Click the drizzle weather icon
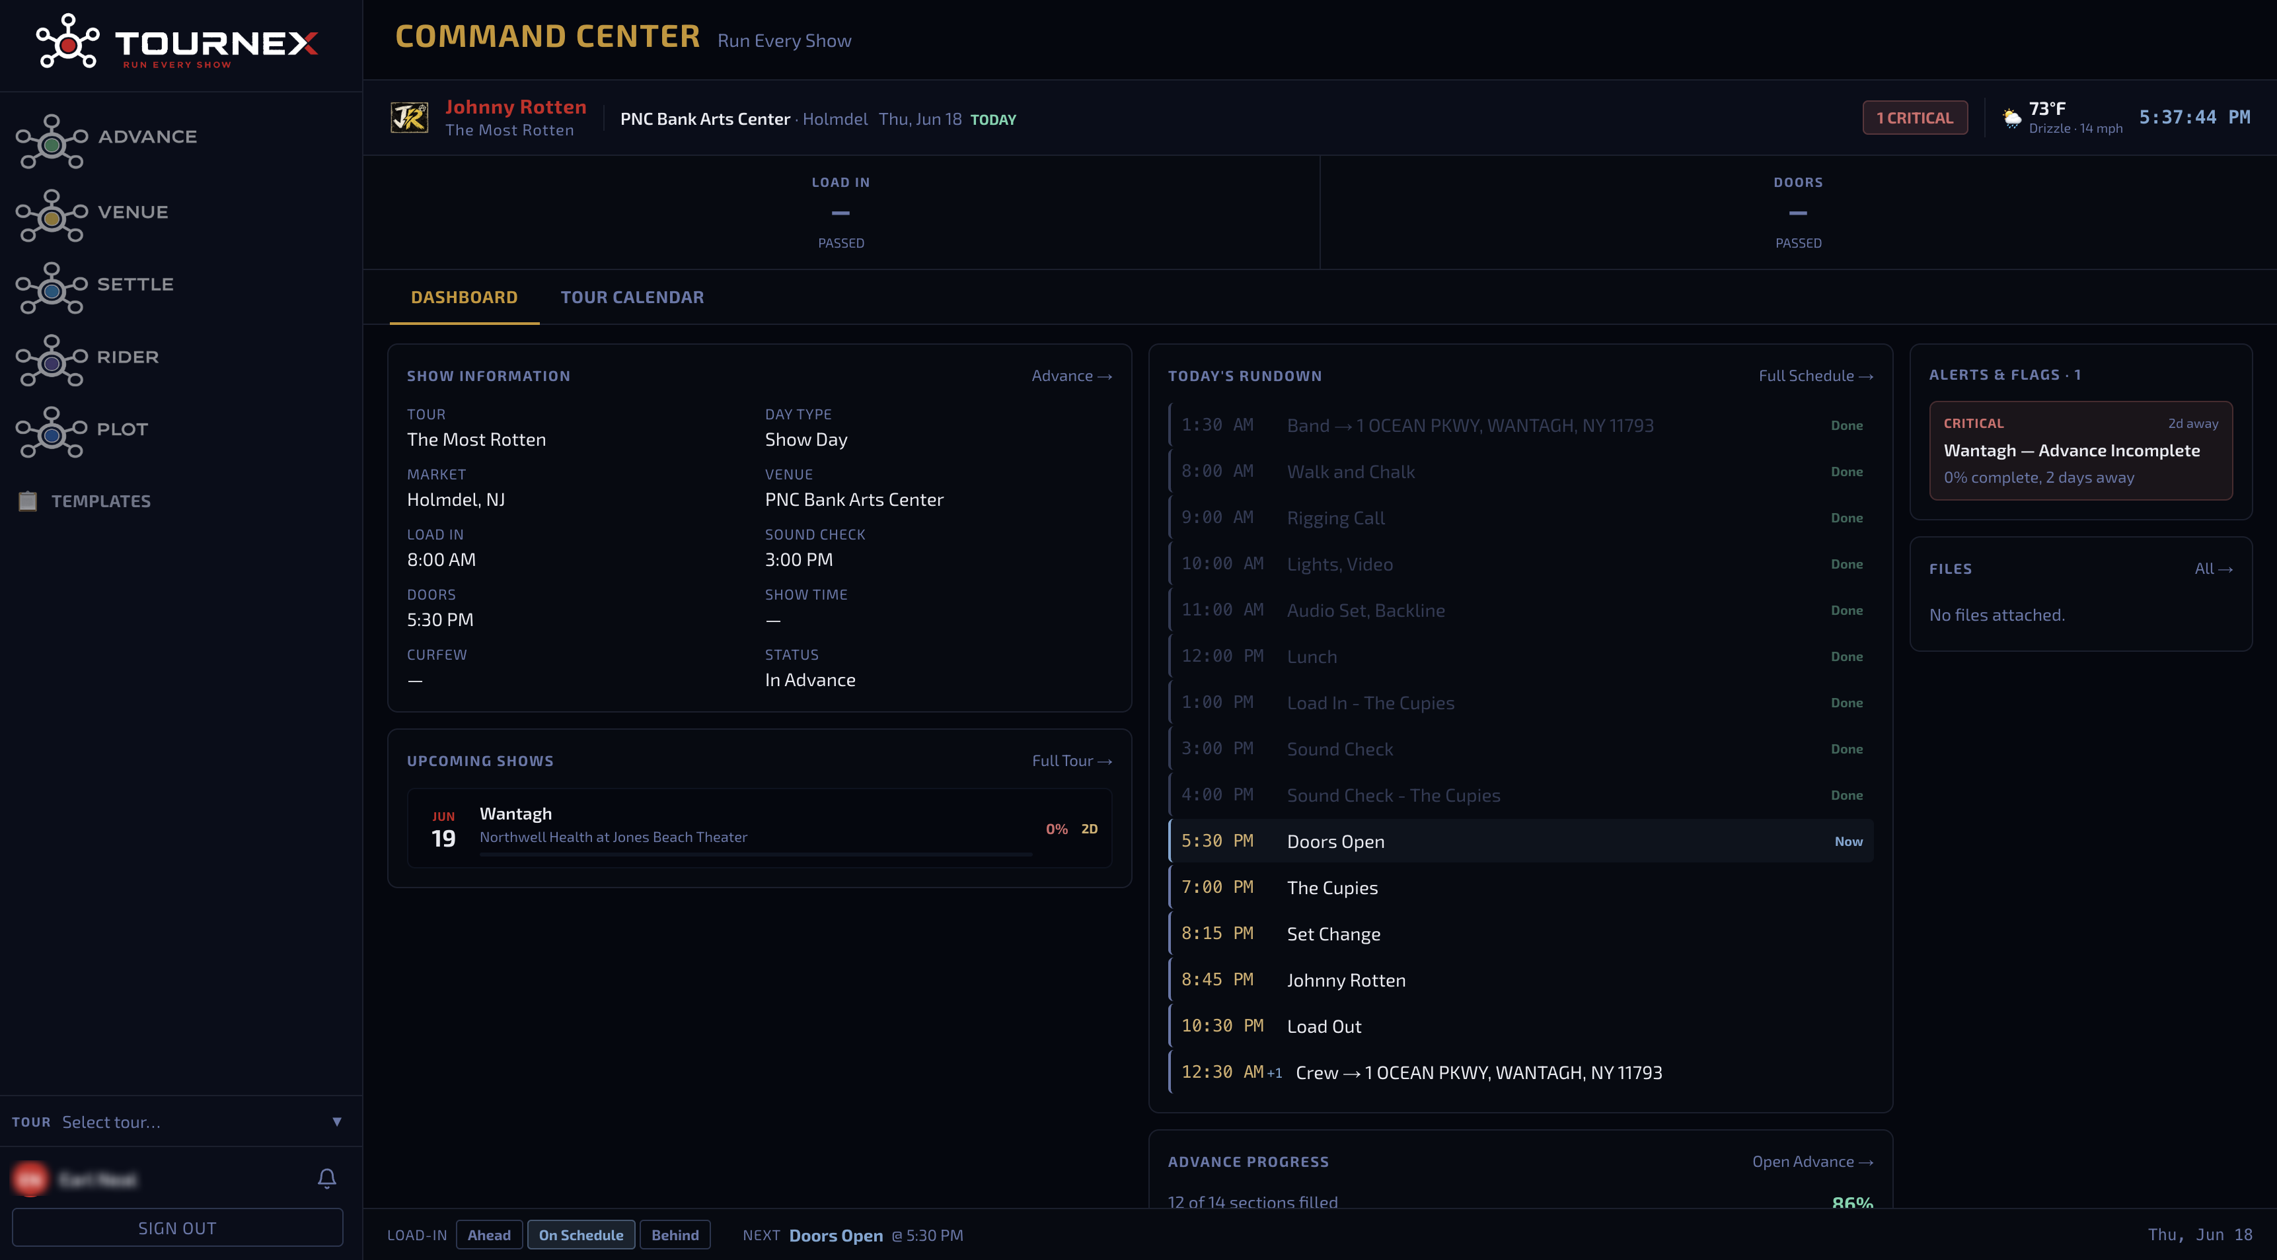 (x=2012, y=118)
